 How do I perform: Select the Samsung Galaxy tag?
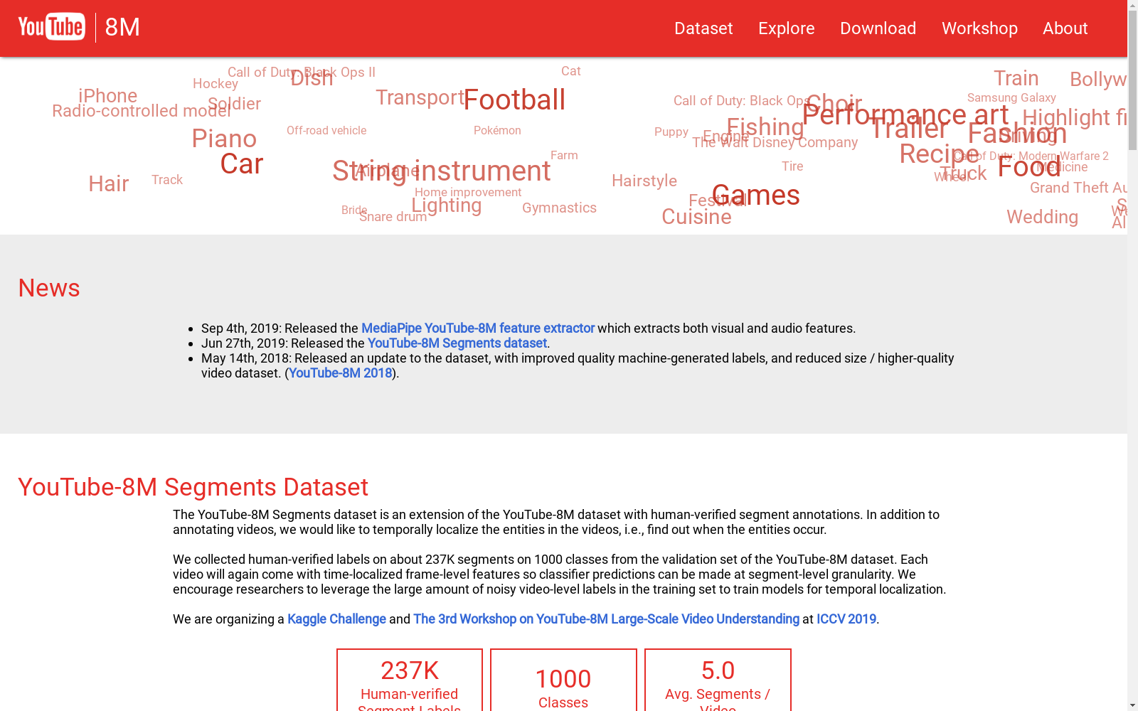(x=1011, y=98)
